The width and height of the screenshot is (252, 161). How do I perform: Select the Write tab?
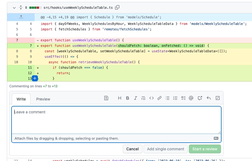(x=21, y=99)
